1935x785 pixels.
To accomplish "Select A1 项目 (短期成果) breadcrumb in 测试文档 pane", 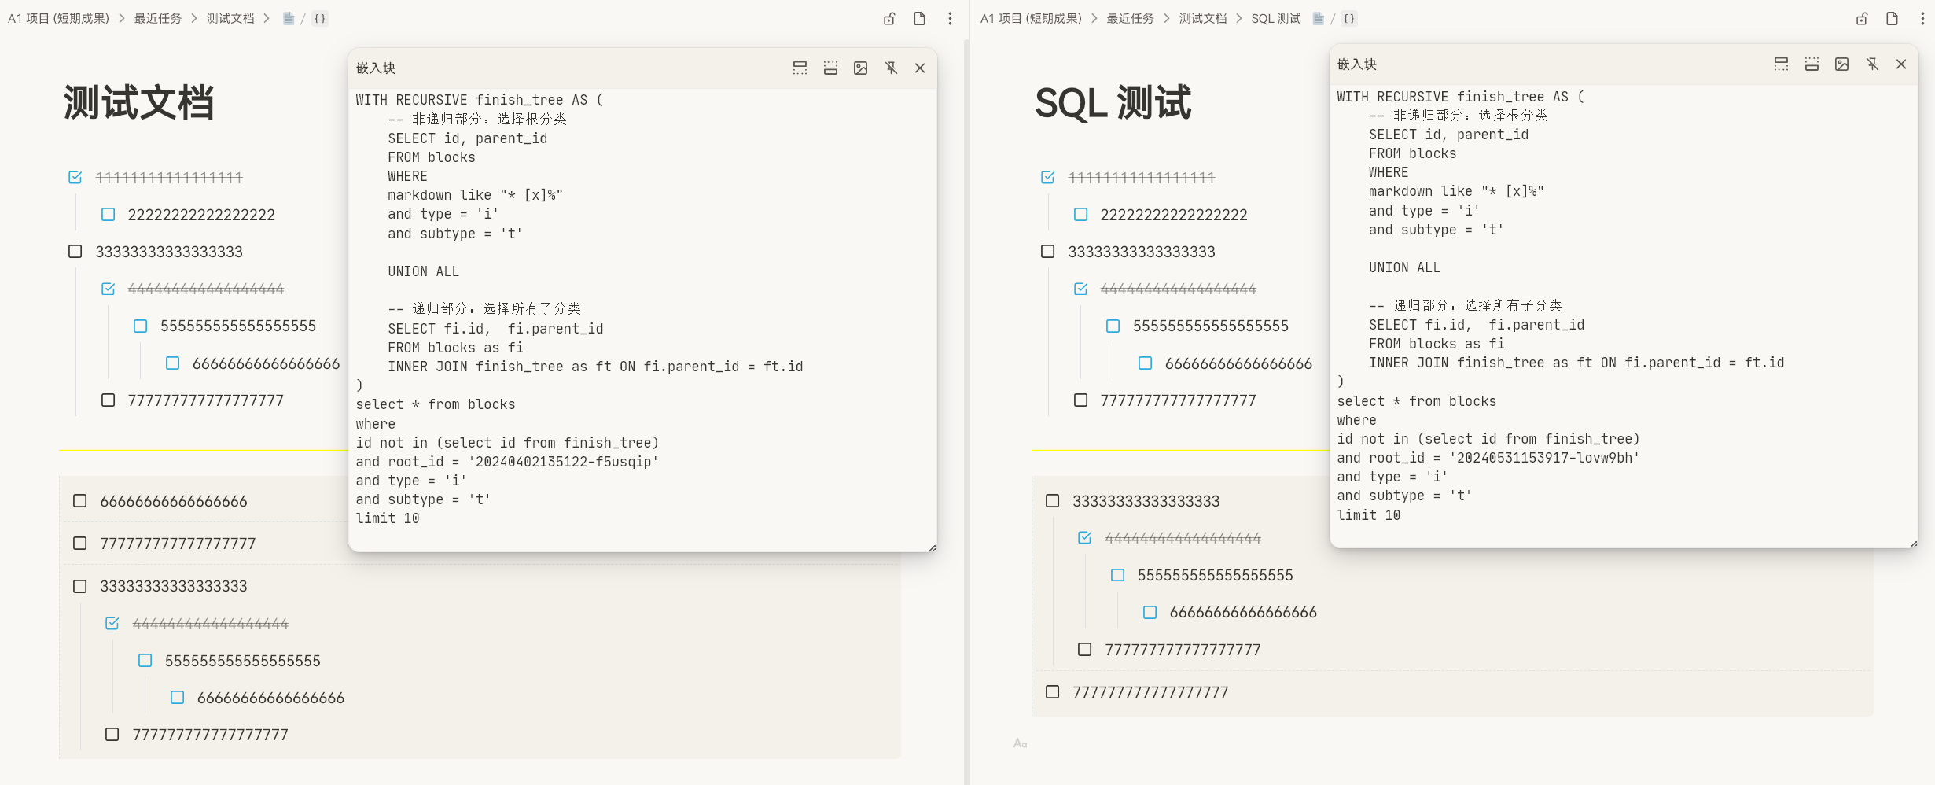I will pyautogui.click(x=58, y=19).
